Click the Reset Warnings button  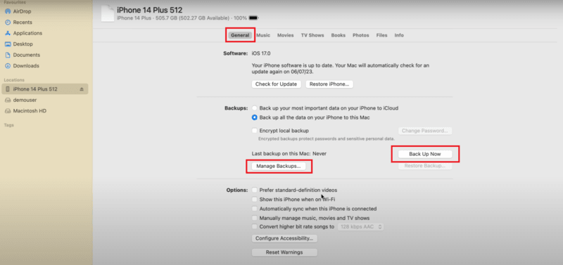pos(284,252)
